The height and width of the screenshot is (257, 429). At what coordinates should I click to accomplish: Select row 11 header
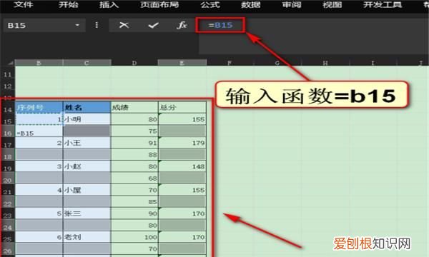coord(8,74)
